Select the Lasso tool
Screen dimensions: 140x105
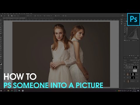point(1,24)
